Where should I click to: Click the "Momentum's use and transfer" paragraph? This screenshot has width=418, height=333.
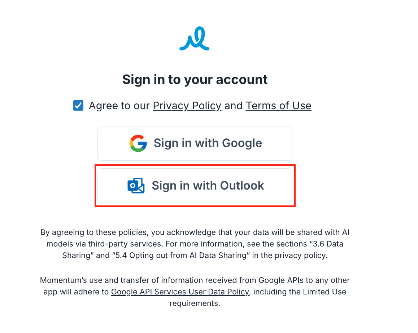[x=195, y=292]
